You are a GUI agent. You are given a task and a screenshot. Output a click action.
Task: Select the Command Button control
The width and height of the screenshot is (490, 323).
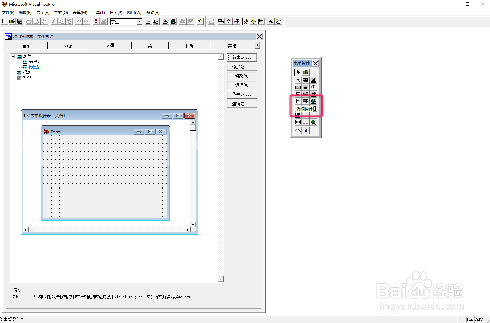tap(298, 87)
